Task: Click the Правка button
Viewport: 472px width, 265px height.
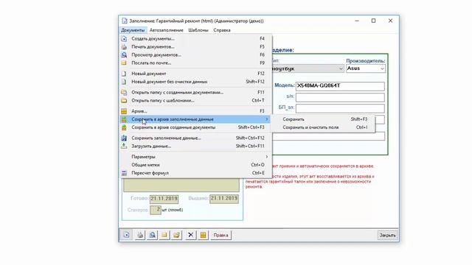Action: 221,235
